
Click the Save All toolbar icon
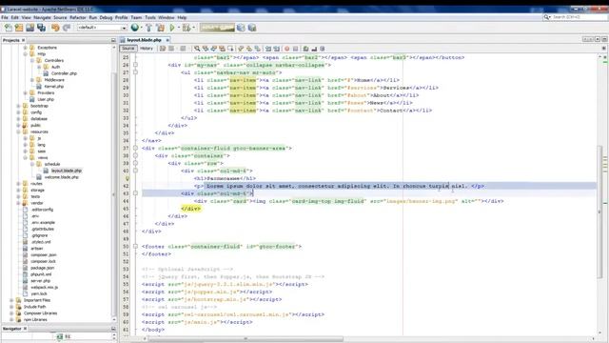(41, 28)
